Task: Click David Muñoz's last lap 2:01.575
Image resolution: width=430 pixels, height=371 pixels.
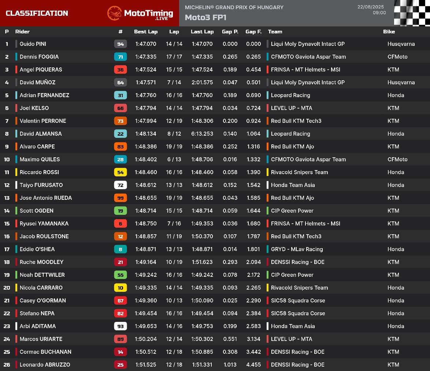Action: [x=202, y=82]
